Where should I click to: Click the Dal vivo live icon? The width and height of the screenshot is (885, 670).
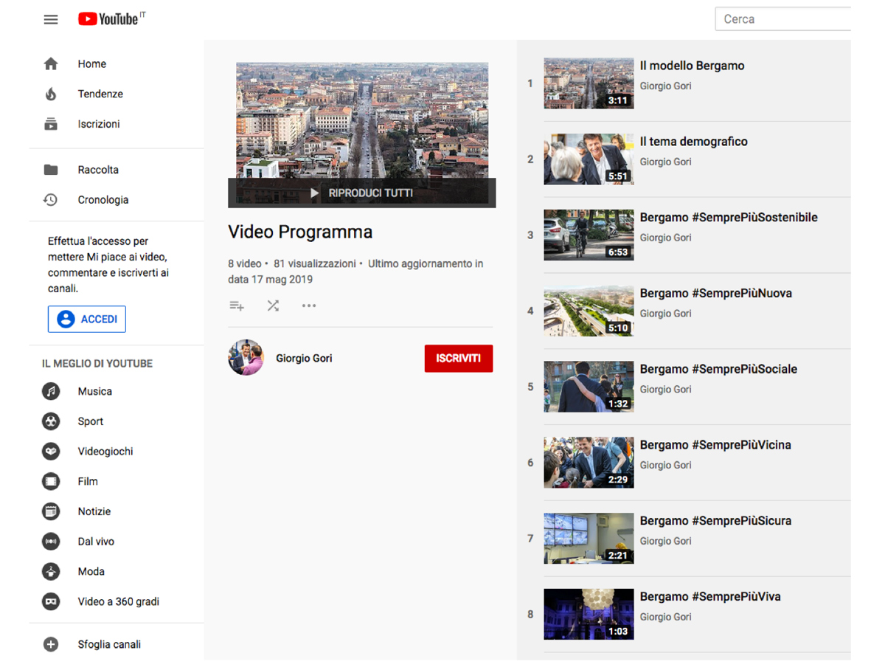click(51, 542)
